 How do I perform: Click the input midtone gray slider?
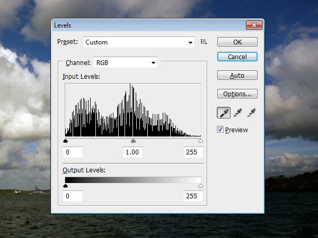tap(133, 141)
